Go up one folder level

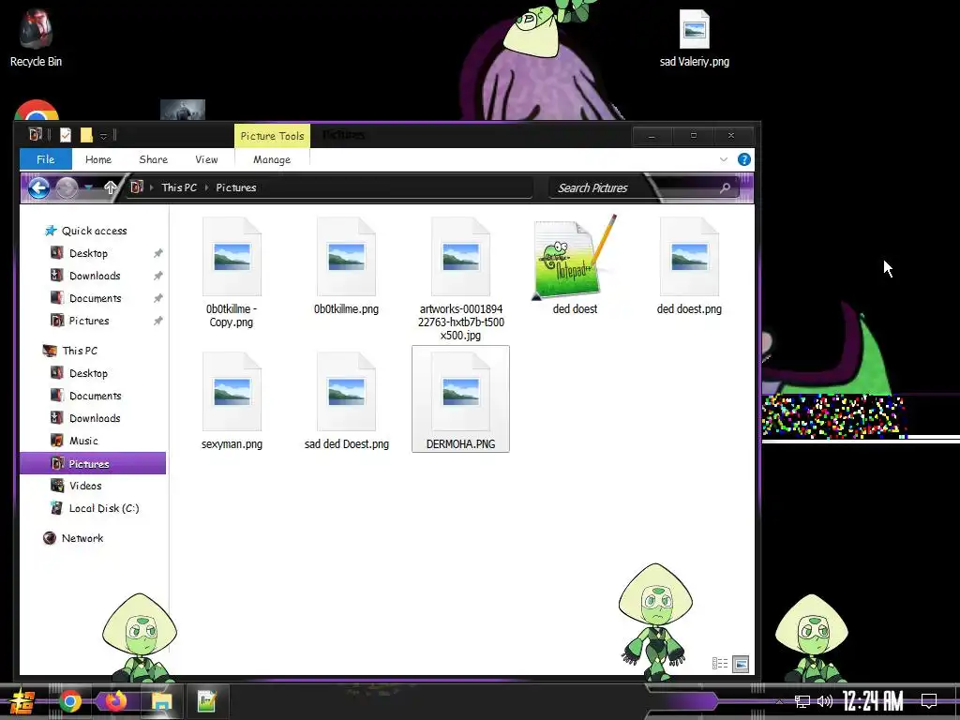(x=111, y=187)
